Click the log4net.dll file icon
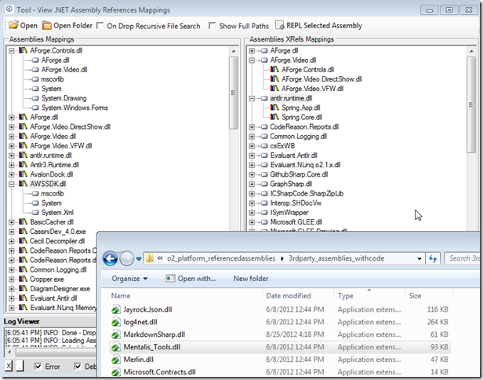Image resolution: width=483 pixels, height=380 pixels. point(117,322)
